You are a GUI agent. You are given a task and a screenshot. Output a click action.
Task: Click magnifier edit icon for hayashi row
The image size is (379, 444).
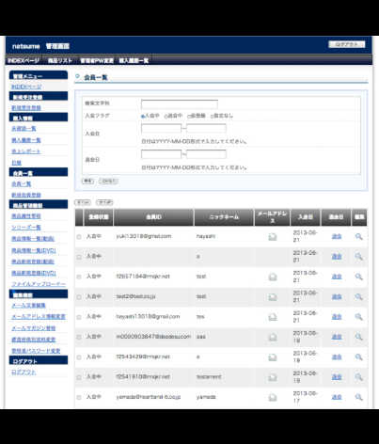tap(358, 237)
